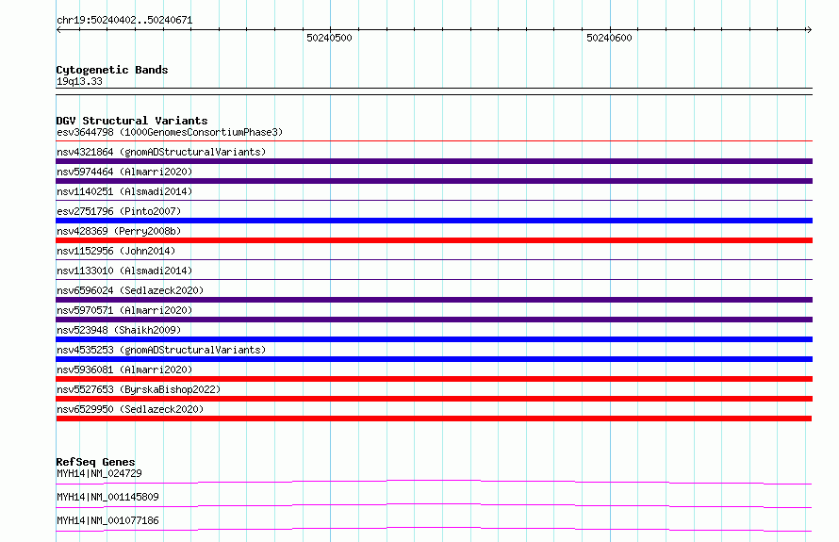Click the chr19:50240402..50240671 region label

pyautogui.click(x=124, y=20)
